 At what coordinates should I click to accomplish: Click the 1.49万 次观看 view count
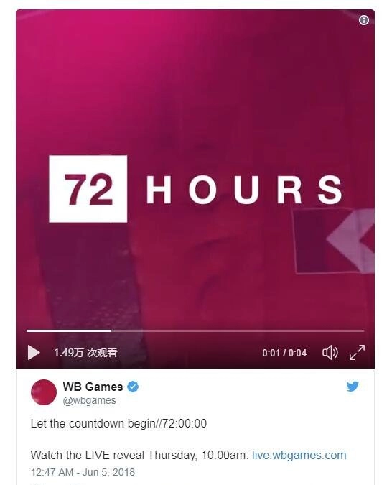pyautogui.click(x=85, y=353)
